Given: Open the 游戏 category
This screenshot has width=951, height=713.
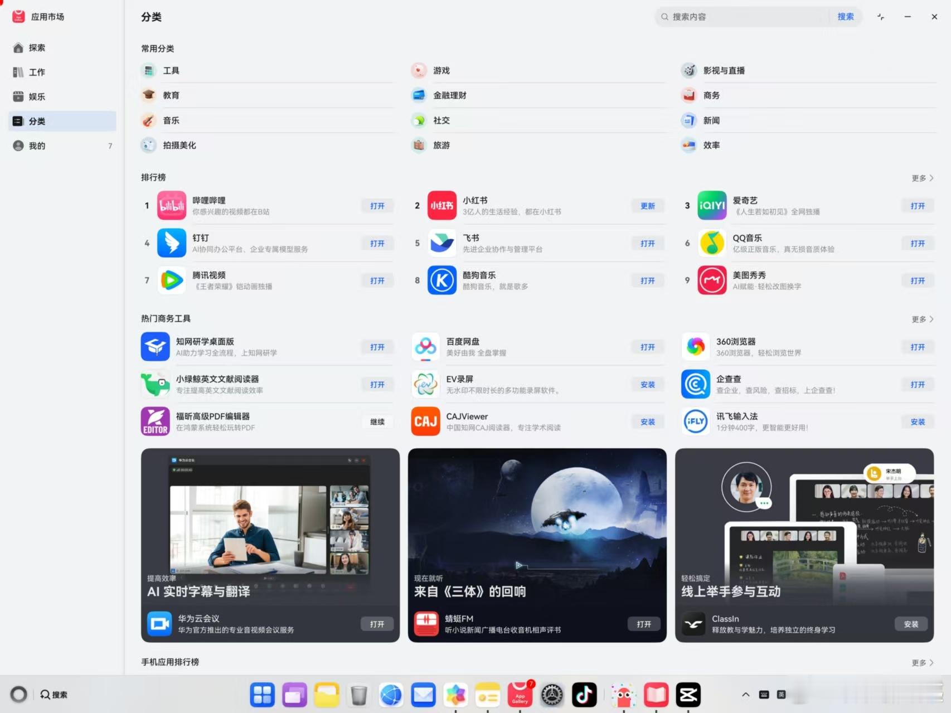Looking at the screenshot, I should point(537,71).
